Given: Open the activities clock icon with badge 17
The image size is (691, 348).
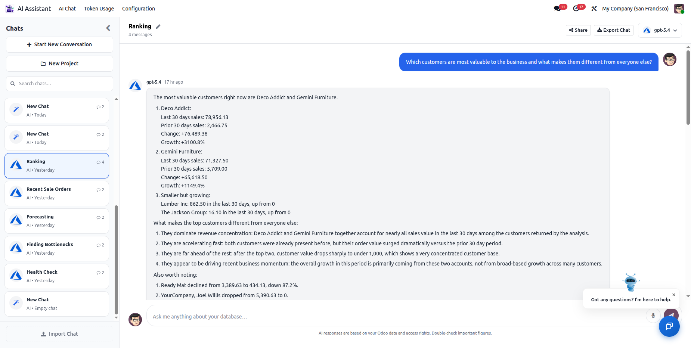Looking at the screenshot, I should point(576,9).
